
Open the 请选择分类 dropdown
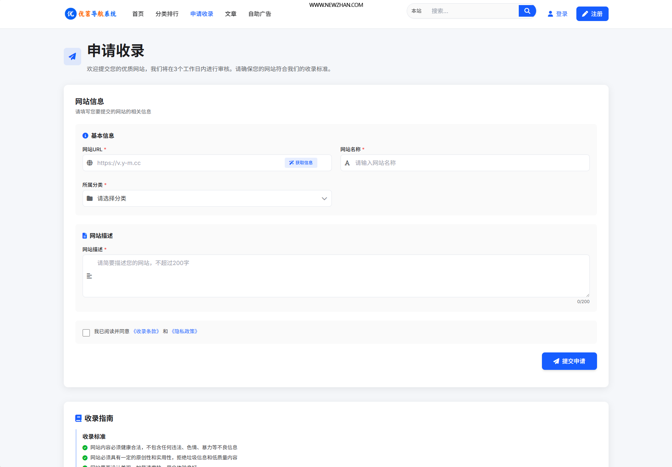pos(207,198)
